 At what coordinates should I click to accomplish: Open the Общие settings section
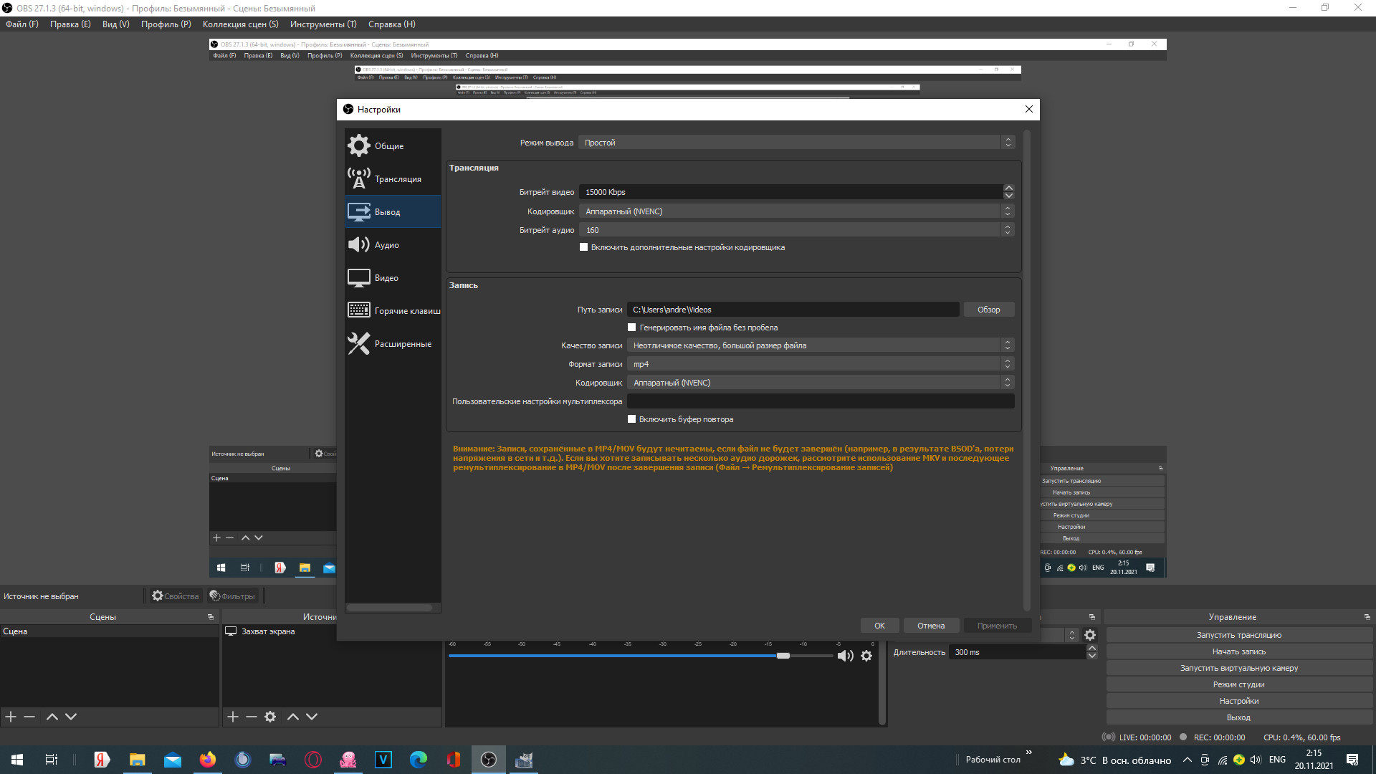tap(389, 146)
